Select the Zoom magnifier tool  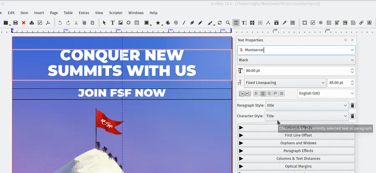(x=228, y=23)
